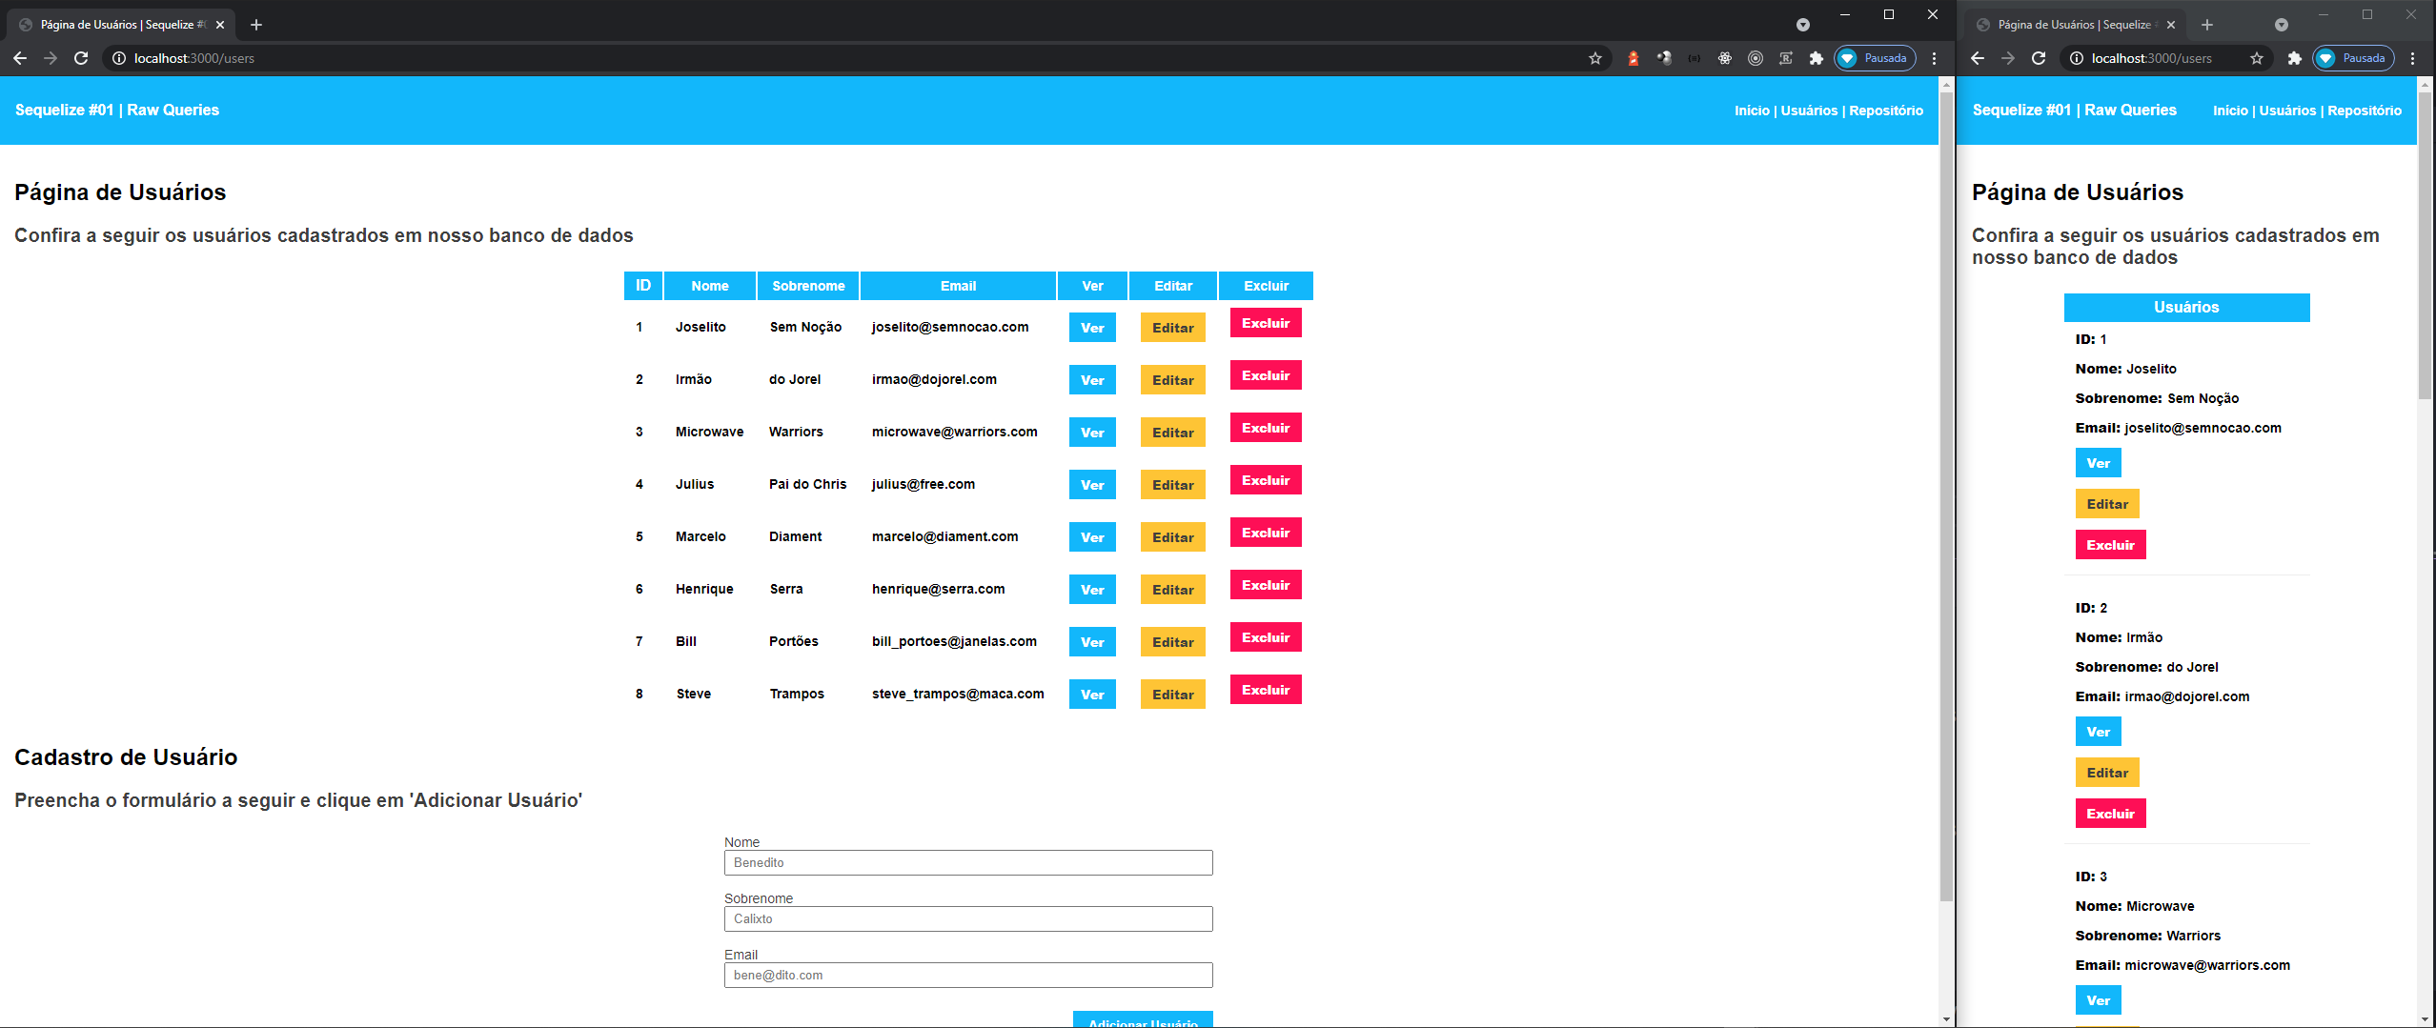
Task: Open the Início link in the right window
Action: (2230, 111)
